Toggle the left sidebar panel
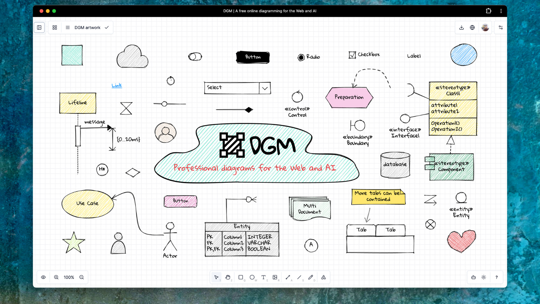Screen dimensions: 540x304 click(x=39, y=27)
